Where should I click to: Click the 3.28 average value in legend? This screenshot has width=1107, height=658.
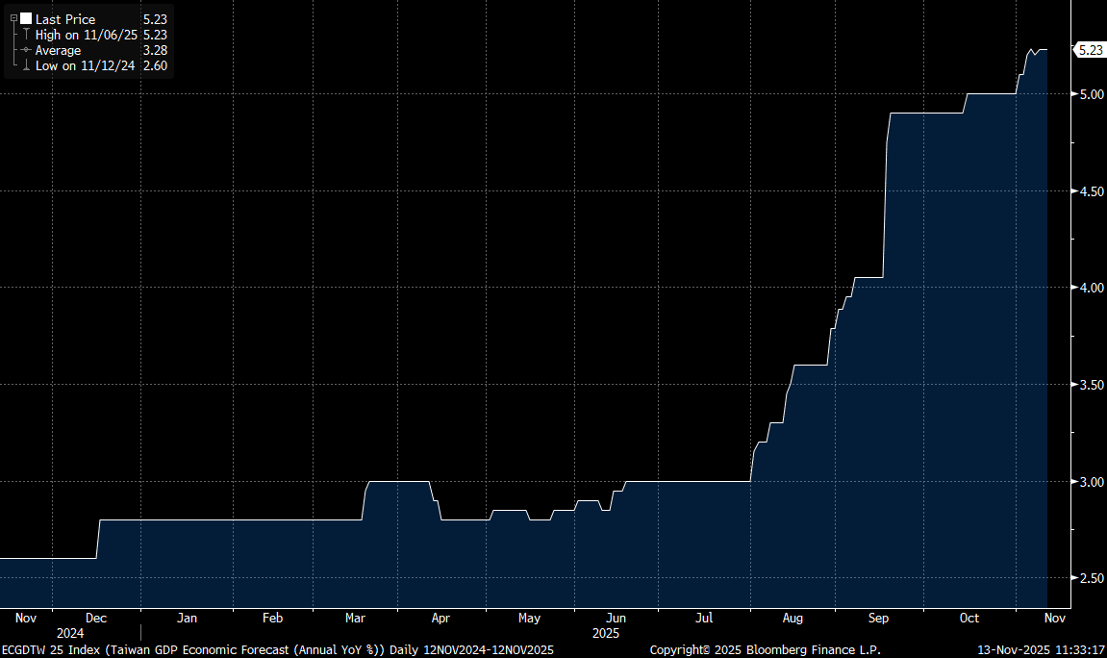pos(155,50)
